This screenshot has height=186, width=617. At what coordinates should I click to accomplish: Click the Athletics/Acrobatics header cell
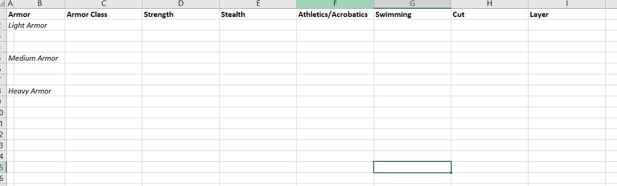(x=335, y=14)
